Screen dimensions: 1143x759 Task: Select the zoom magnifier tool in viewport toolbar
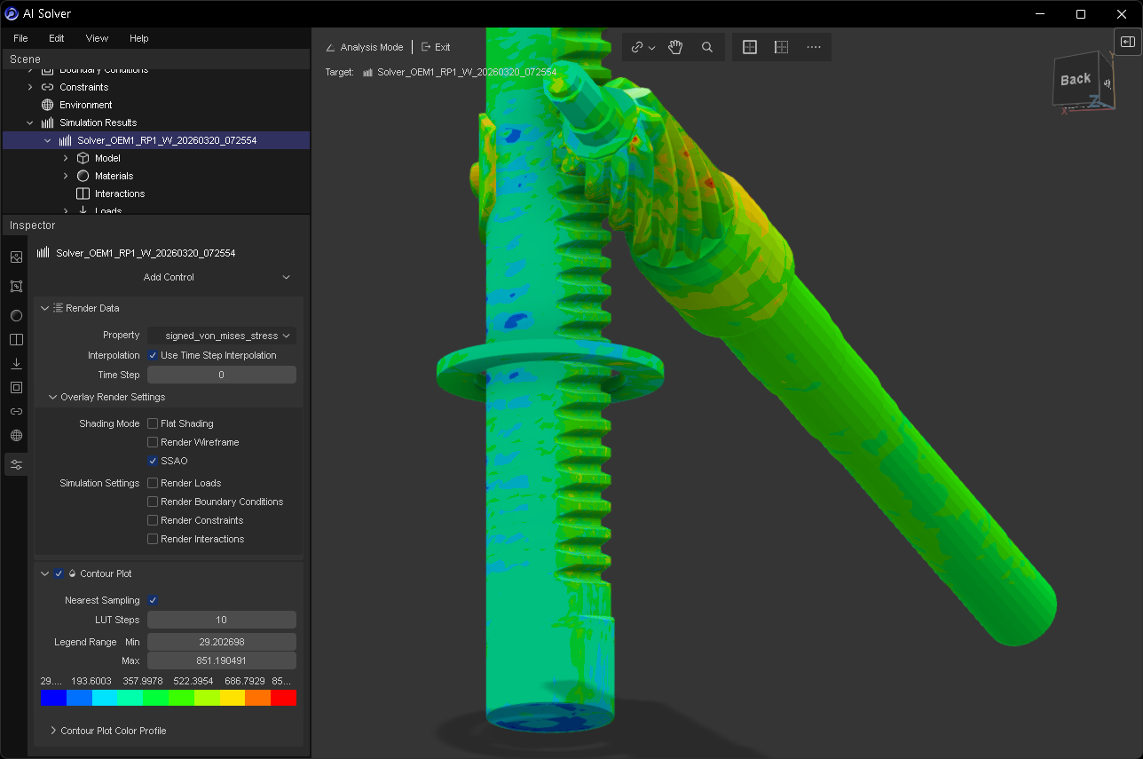tap(707, 47)
